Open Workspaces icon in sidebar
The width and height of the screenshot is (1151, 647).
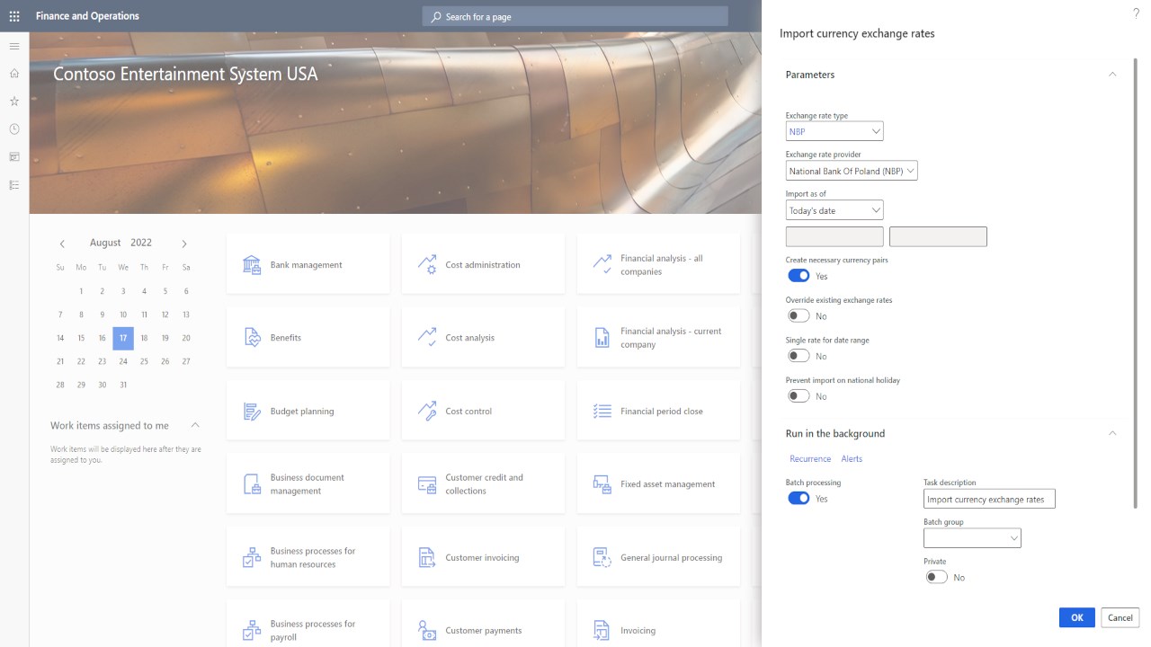click(x=14, y=157)
